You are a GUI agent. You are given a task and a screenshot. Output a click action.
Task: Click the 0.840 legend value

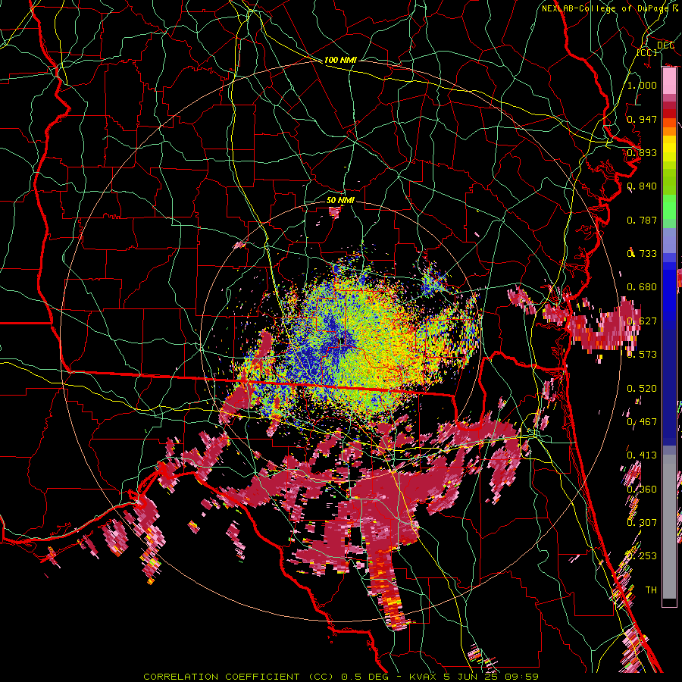[642, 186]
